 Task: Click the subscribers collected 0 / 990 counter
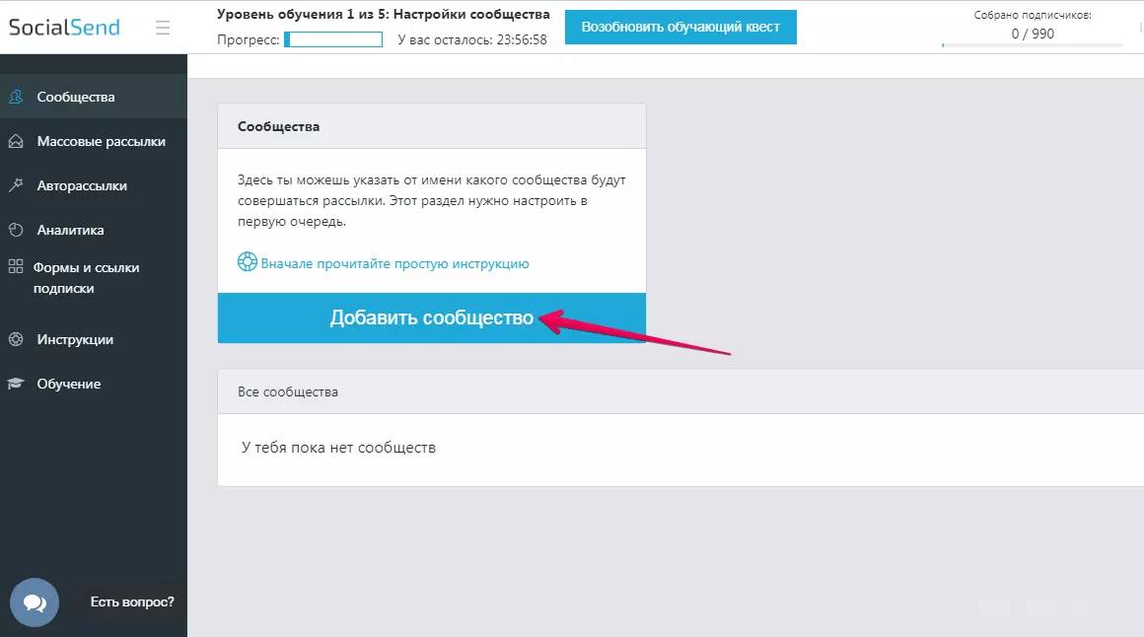tap(1033, 34)
